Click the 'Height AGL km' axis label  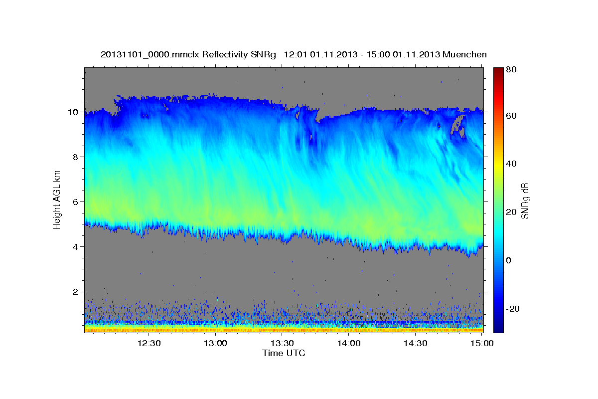(x=57, y=200)
